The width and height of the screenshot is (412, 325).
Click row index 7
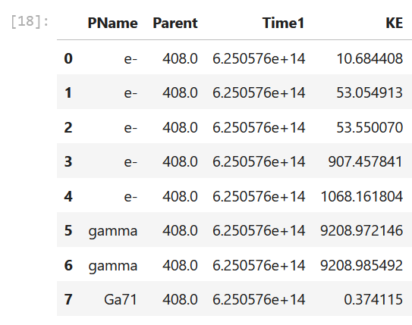click(68, 299)
